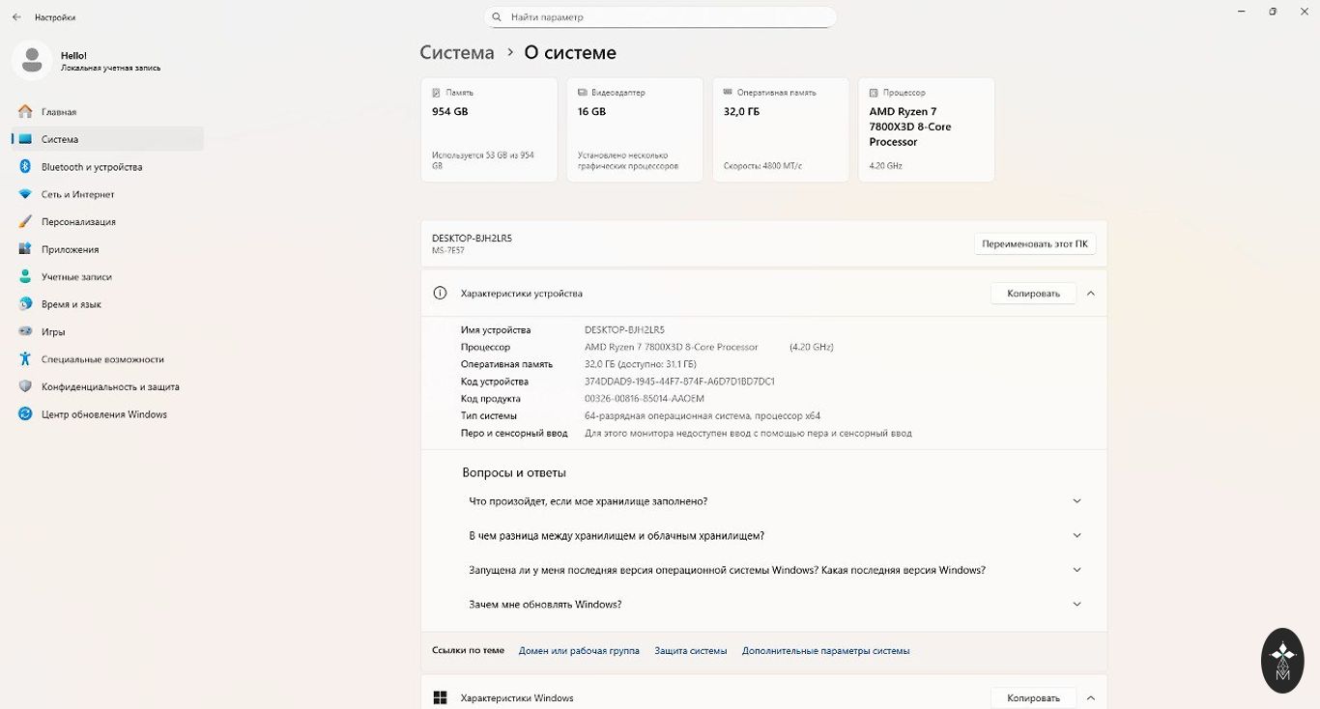Expand the Зачем мне обновлять Windows question
Viewport: 1320px width, 709px height.
coord(1076,605)
